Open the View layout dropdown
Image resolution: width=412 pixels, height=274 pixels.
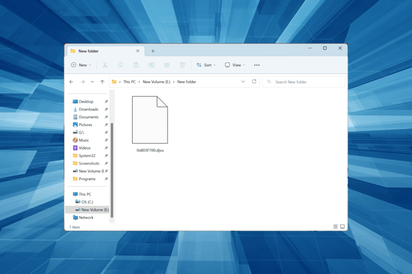(x=235, y=65)
